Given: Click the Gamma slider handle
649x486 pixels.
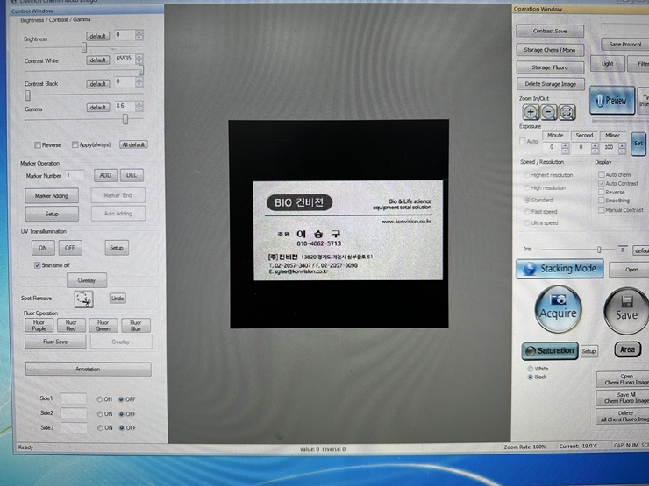Looking at the screenshot, I should pyautogui.click(x=125, y=119).
